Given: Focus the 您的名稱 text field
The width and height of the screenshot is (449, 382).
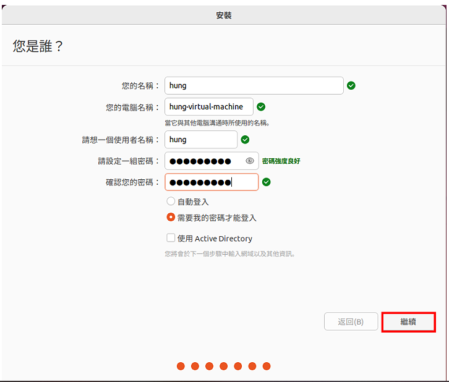Looking at the screenshot, I should tap(254, 85).
